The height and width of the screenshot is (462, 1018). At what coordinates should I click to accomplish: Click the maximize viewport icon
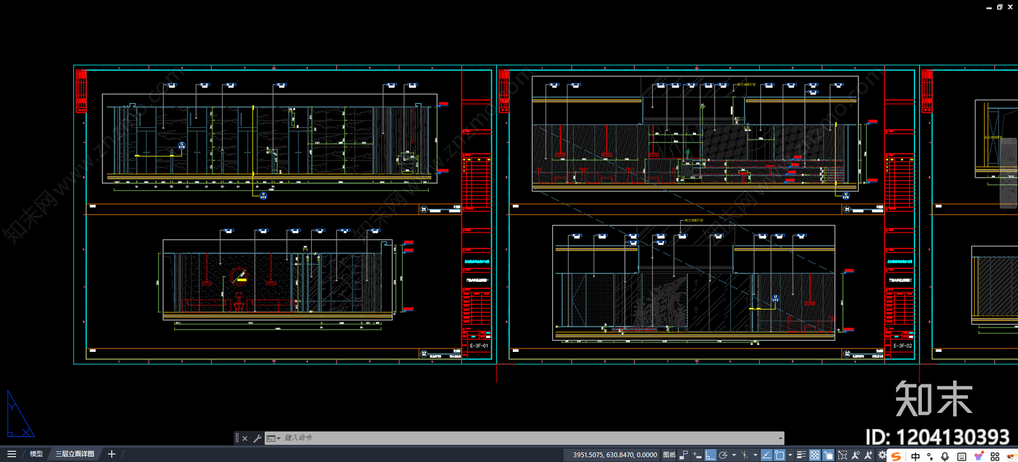842,455
